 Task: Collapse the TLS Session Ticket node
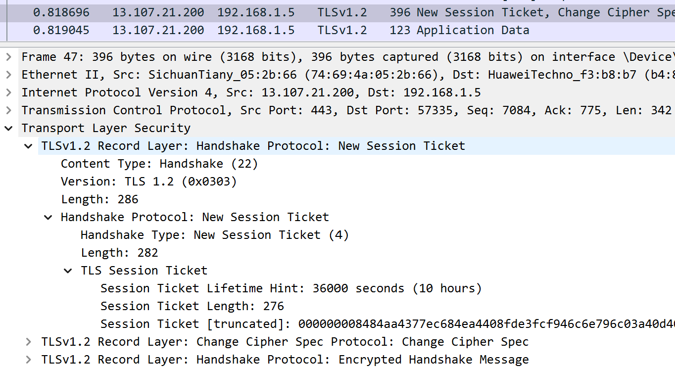(68, 271)
